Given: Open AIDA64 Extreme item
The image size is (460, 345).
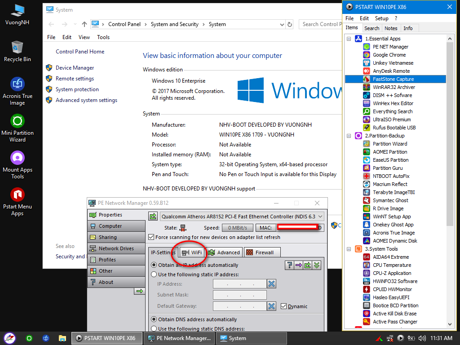Looking at the screenshot, I should point(390,257).
